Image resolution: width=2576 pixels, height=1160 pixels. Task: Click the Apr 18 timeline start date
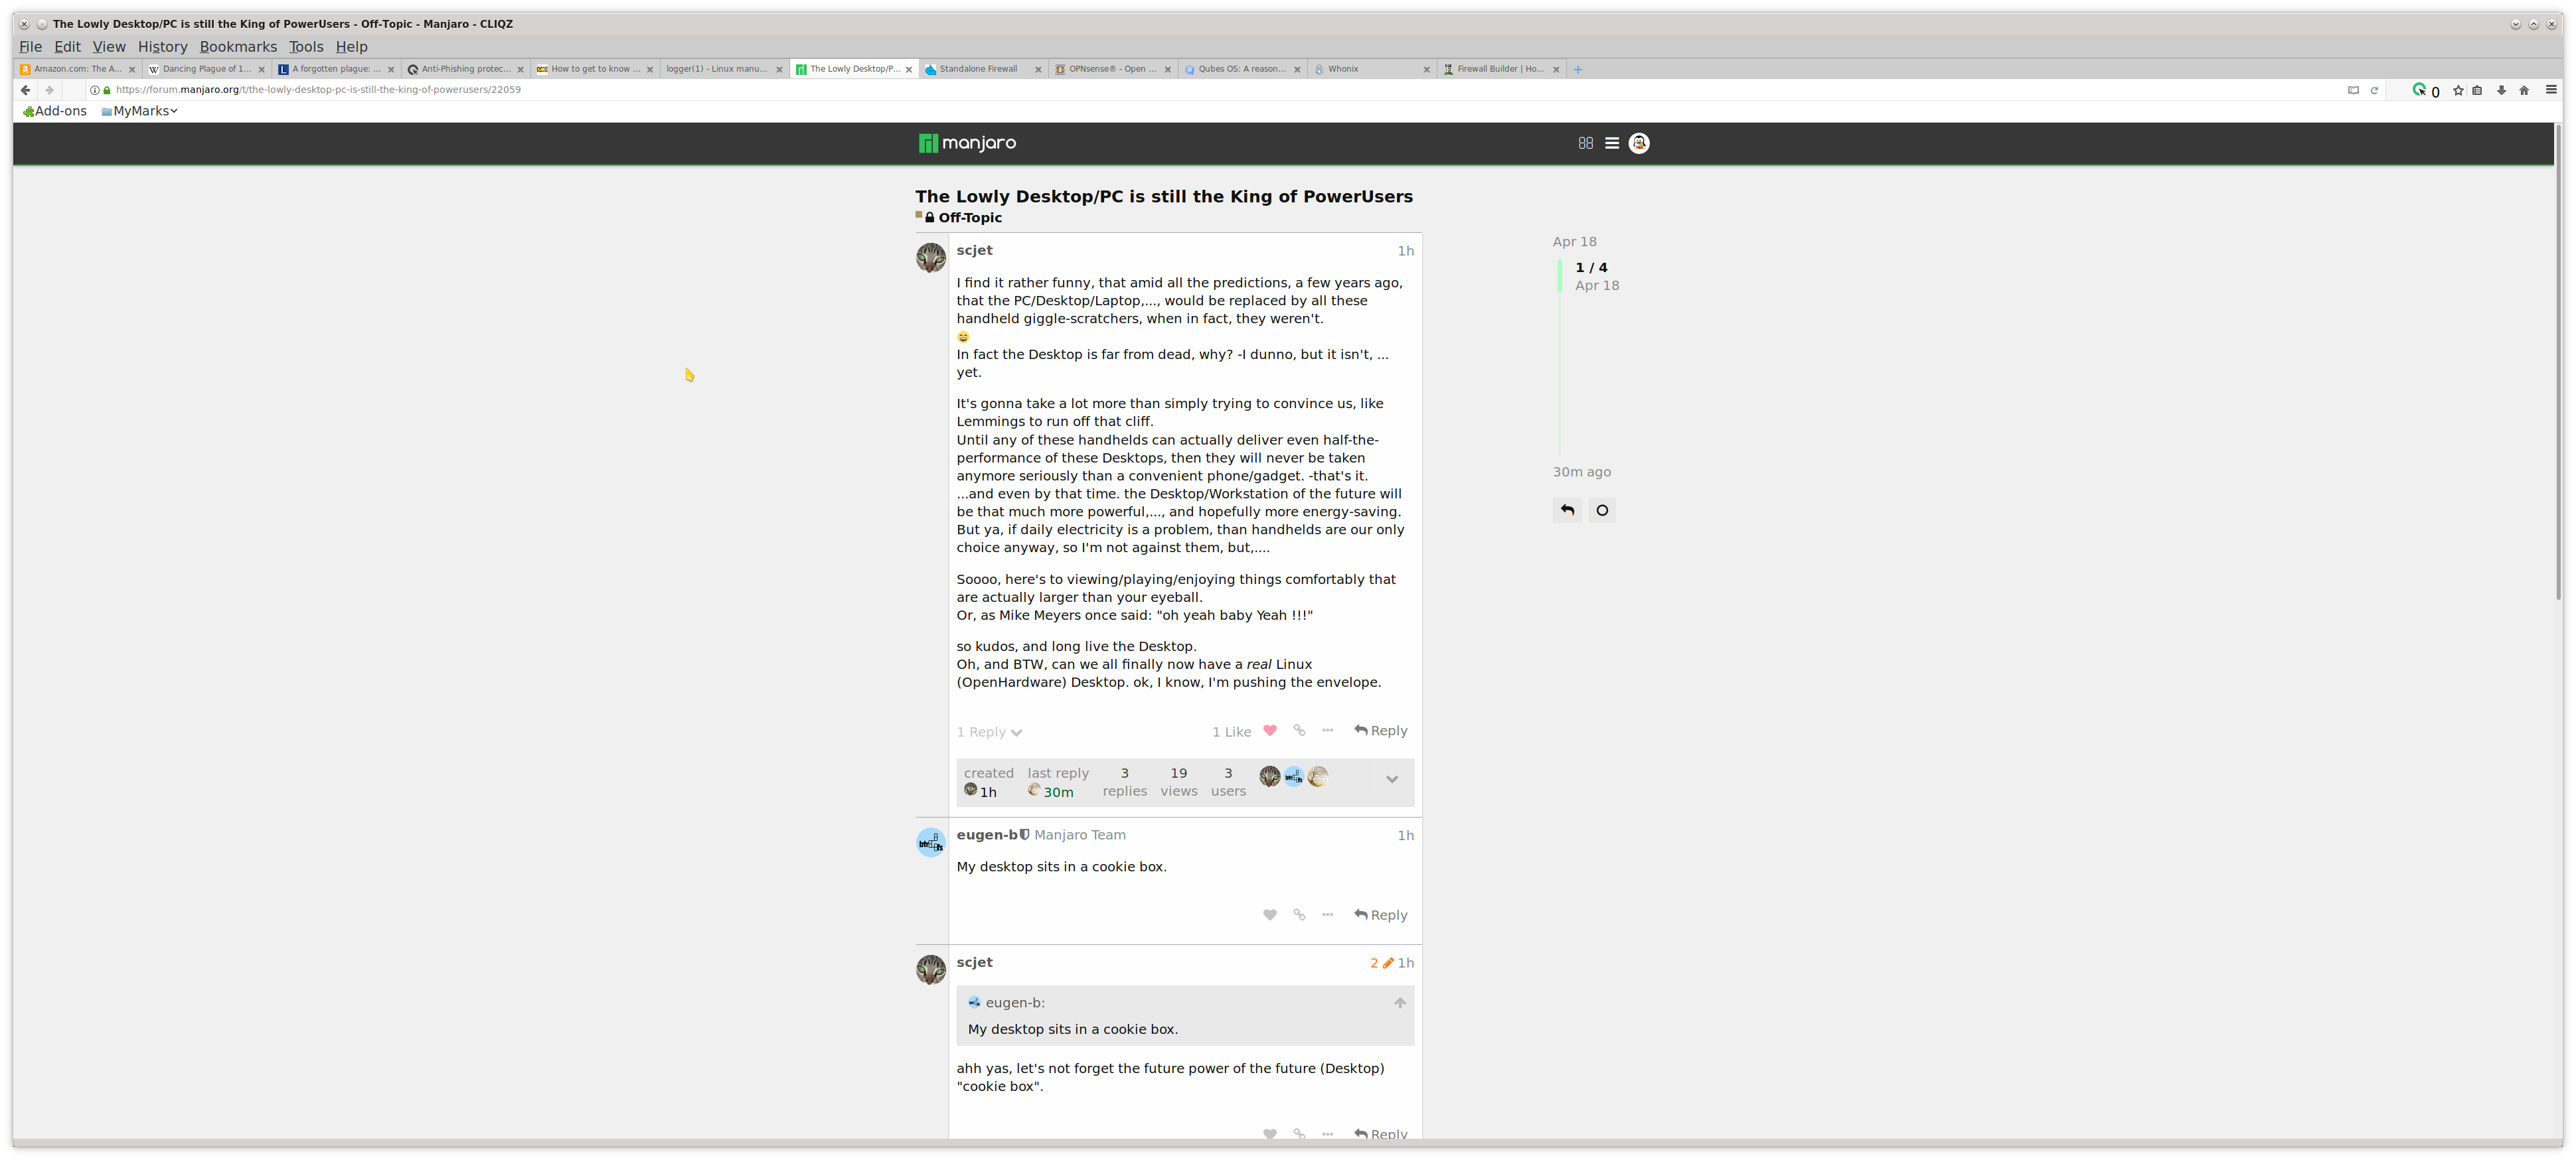1574,242
